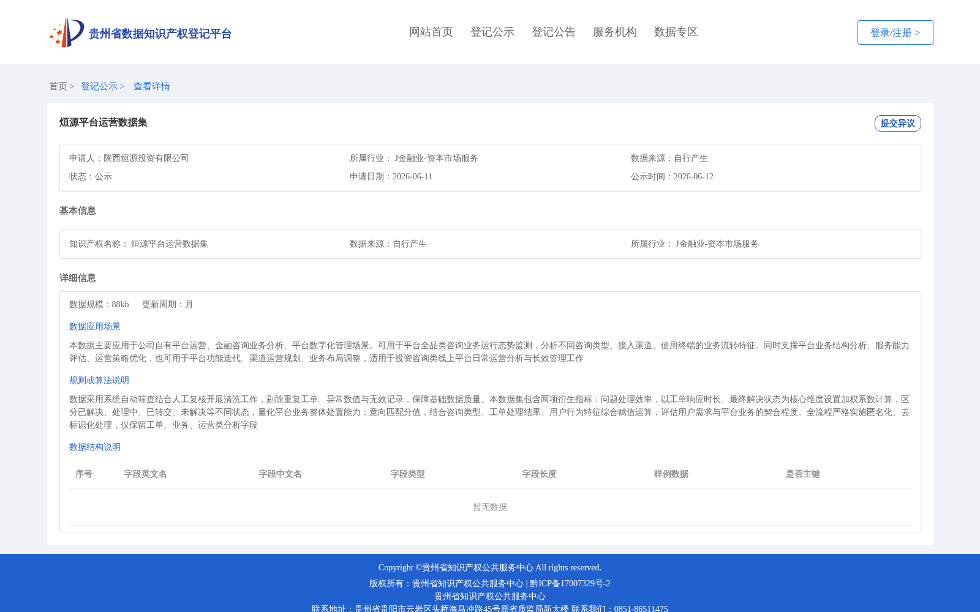Screen dimensions: 980x612
Task: Click 序号 column header
Action: 84,474
